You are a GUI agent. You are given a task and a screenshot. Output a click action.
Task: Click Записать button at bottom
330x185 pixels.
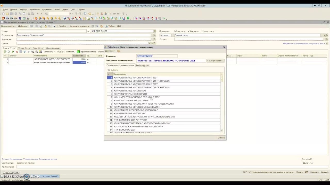coord(314,172)
